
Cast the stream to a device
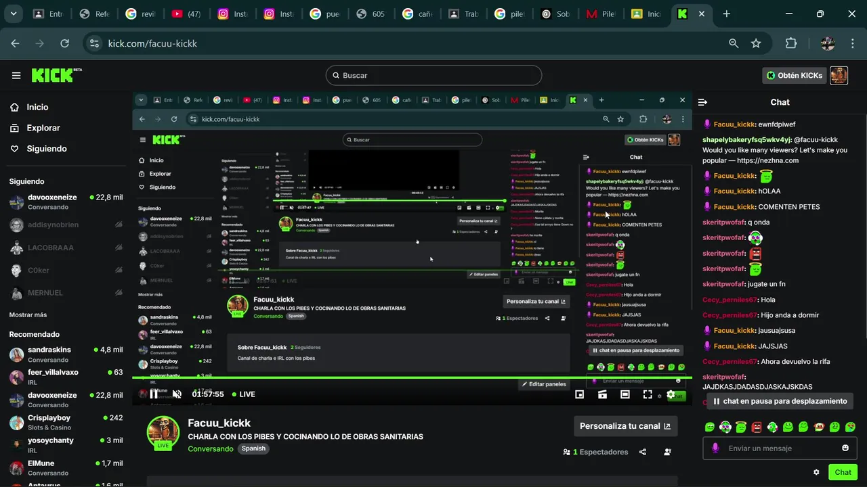602,394
